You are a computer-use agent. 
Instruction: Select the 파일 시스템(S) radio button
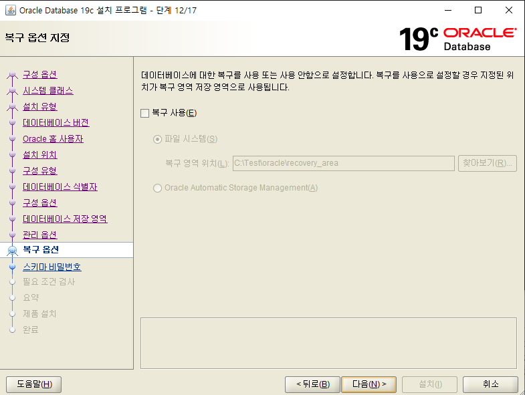[157, 139]
